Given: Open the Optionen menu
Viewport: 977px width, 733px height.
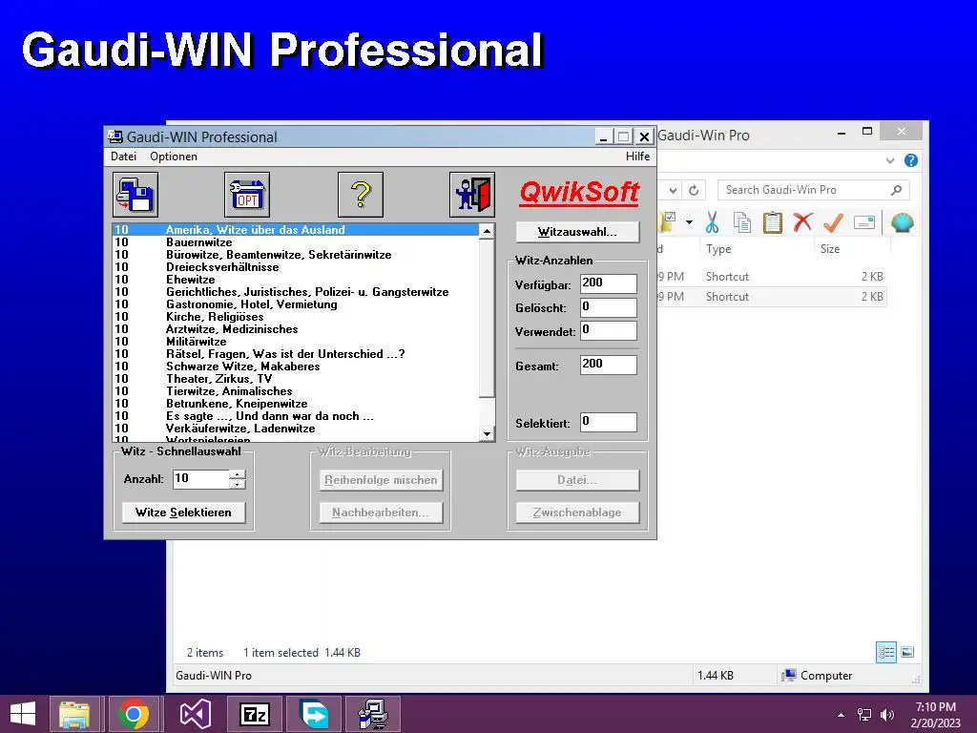Looking at the screenshot, I should 174,157.
